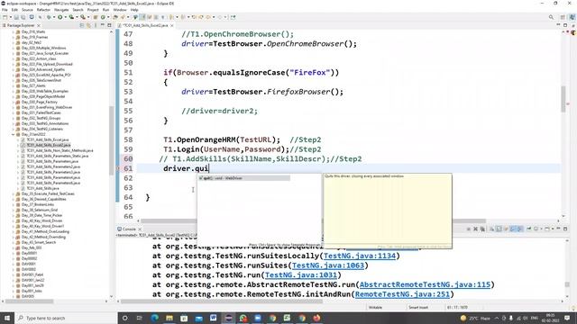Expand the Day_027_Alerts package
Viewport: 577px width, 324px height.
pos(14,85)
